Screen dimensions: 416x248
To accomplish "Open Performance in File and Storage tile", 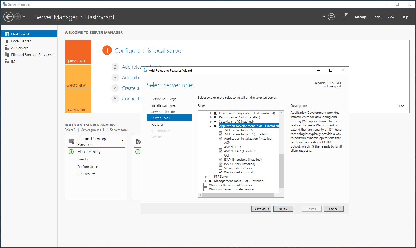I will click(87, 167).
